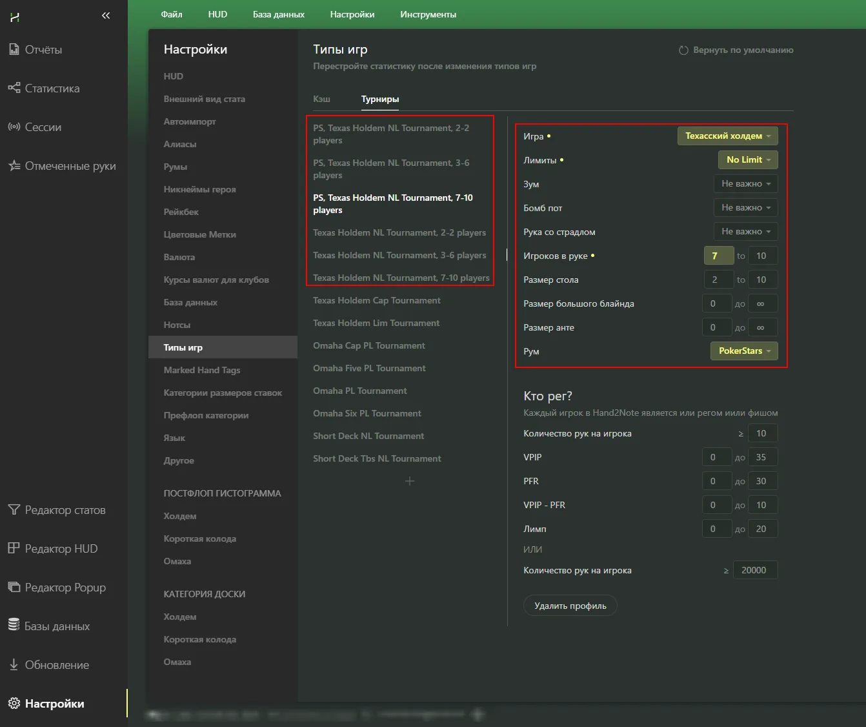Viewport: 866px width, 727px height.
Task: Open Редактор статов filter icon
Action: click(14, 510)
